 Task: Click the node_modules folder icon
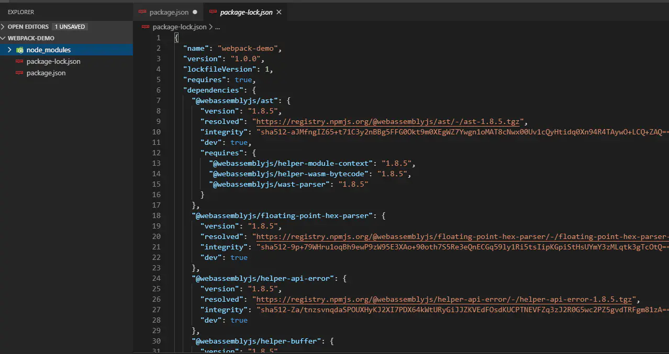click(x=20, y=50)
